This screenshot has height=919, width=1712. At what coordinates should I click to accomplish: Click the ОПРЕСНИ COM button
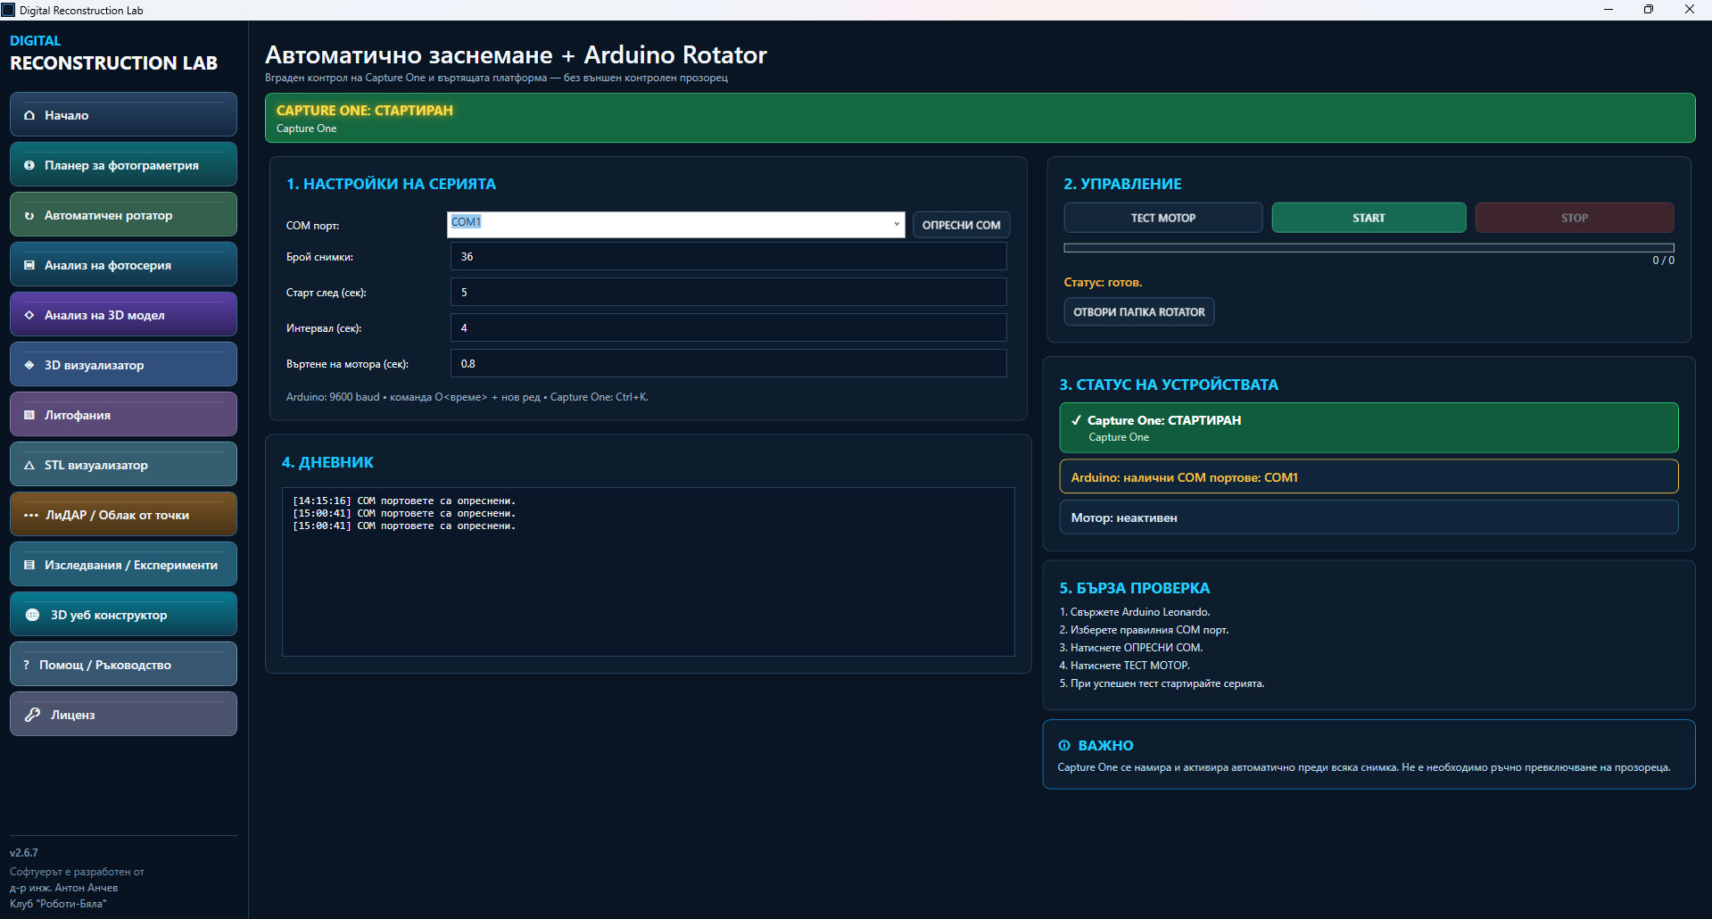[x=961, y=225]
